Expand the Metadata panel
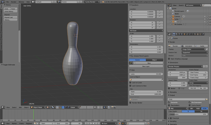The height and width of the screenshot is (125, 211). [x=173, y=92]
